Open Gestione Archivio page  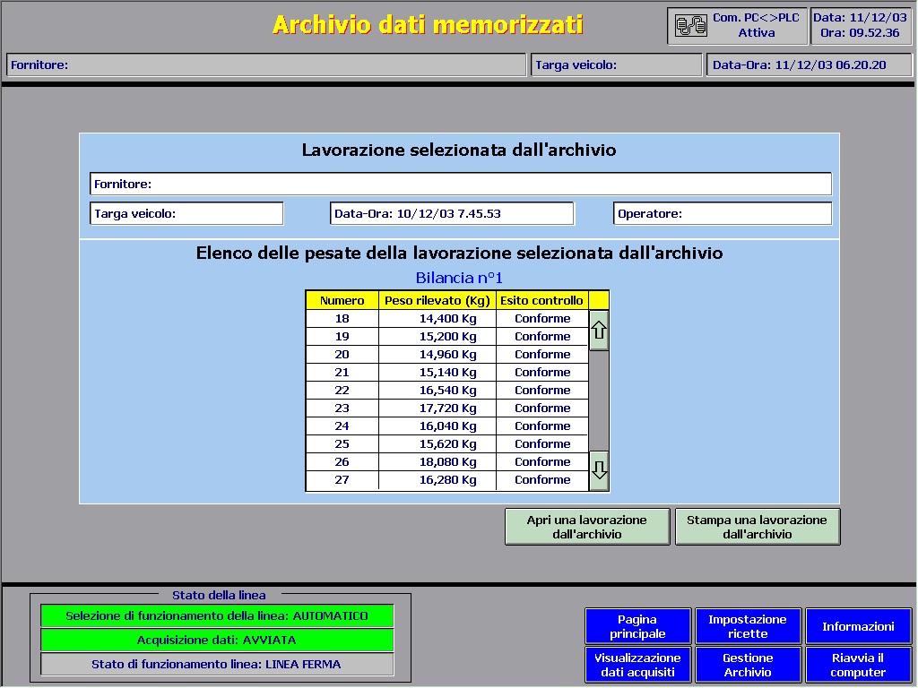(x=748, y=665)
